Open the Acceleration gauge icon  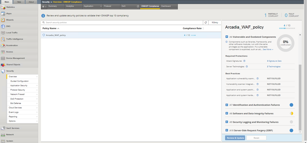[x=3, y=45]
